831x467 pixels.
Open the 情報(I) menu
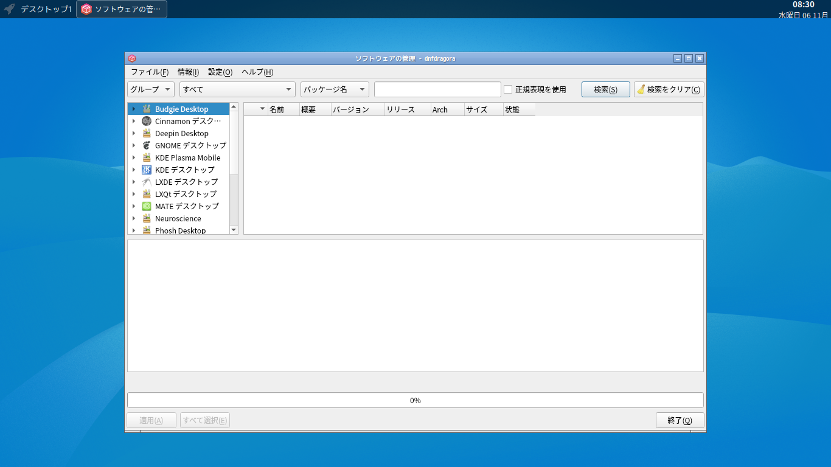click(189, 72)
